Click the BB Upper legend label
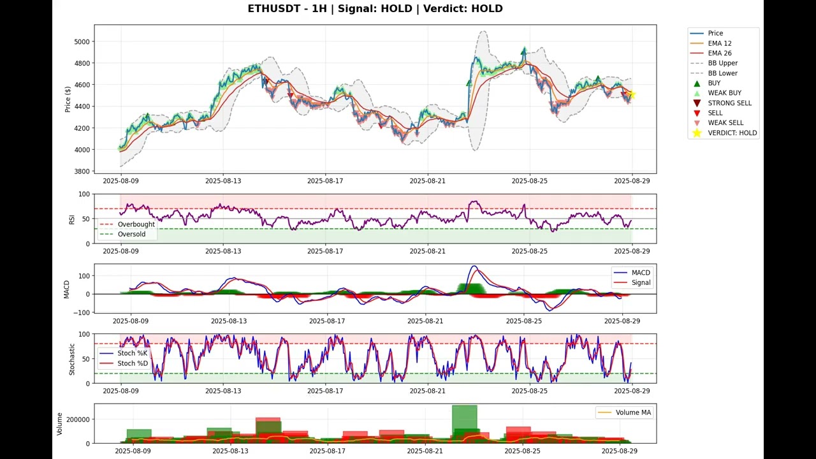816x459 pixels. [723, 63]
